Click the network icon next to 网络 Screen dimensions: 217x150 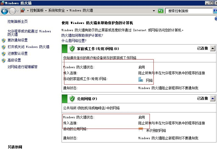(x=141, y=80)
